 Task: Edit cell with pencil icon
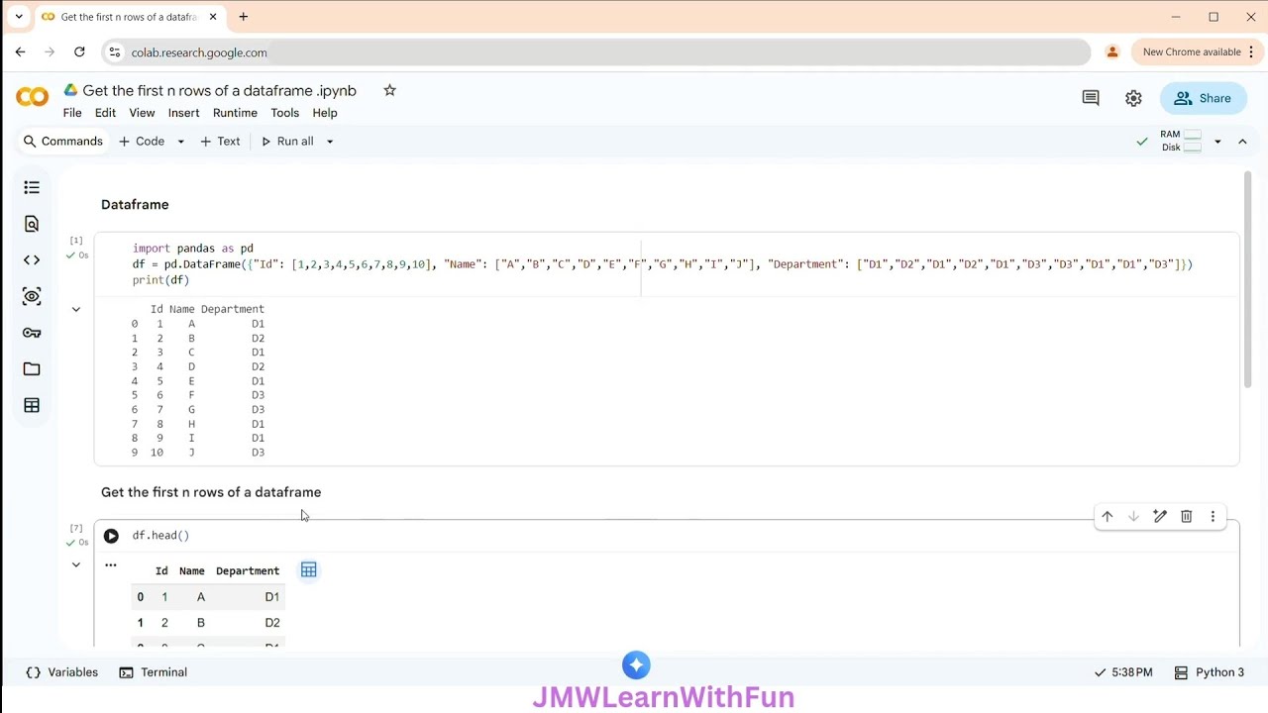tap(1160, 516)
